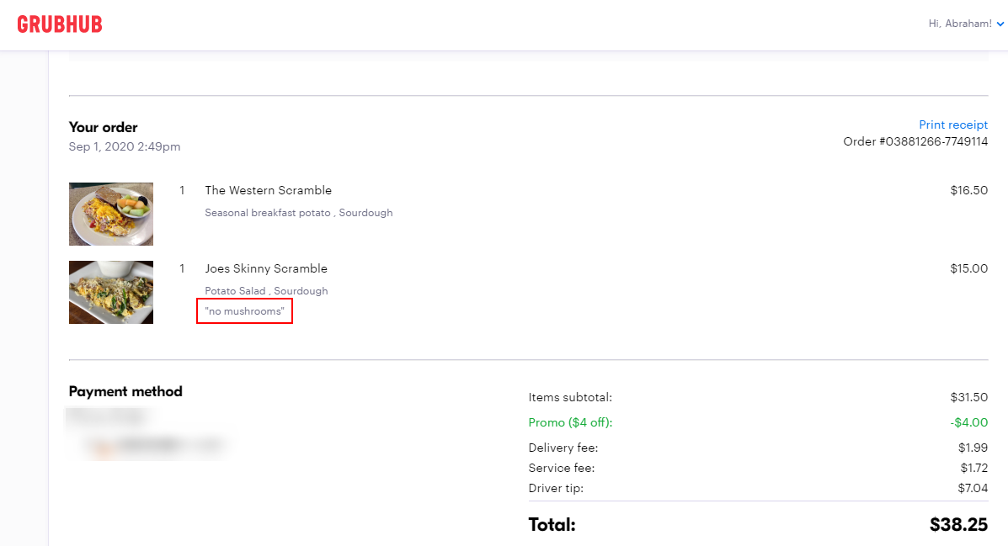The image size is (1008, 546).
Task: Open the "Hi, Abraham!" account menu
Action: click(x=960, y=24)
